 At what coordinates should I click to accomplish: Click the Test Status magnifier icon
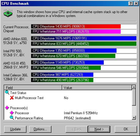click(x=7, y=93)
